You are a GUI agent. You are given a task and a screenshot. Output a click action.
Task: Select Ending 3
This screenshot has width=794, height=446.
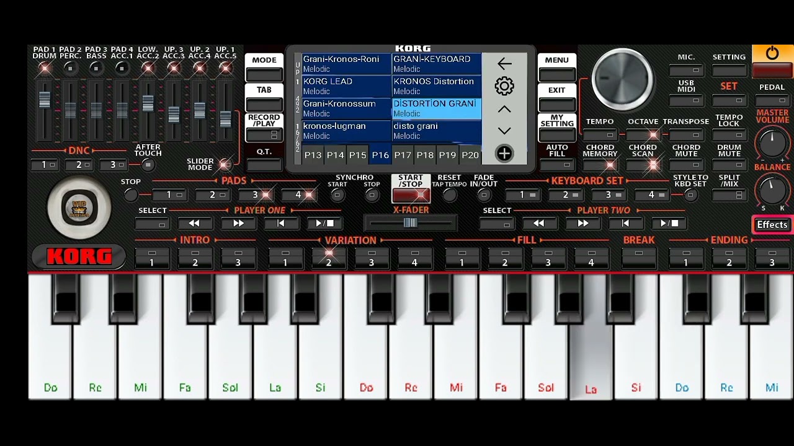(772, 258)
